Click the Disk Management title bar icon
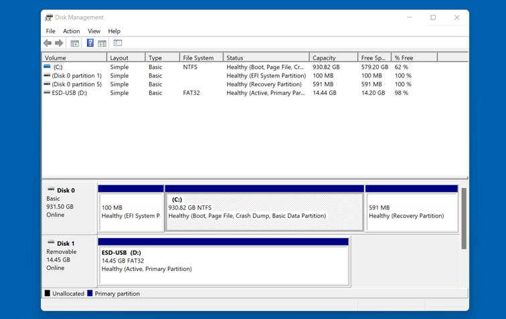 [x=49, y=17]
